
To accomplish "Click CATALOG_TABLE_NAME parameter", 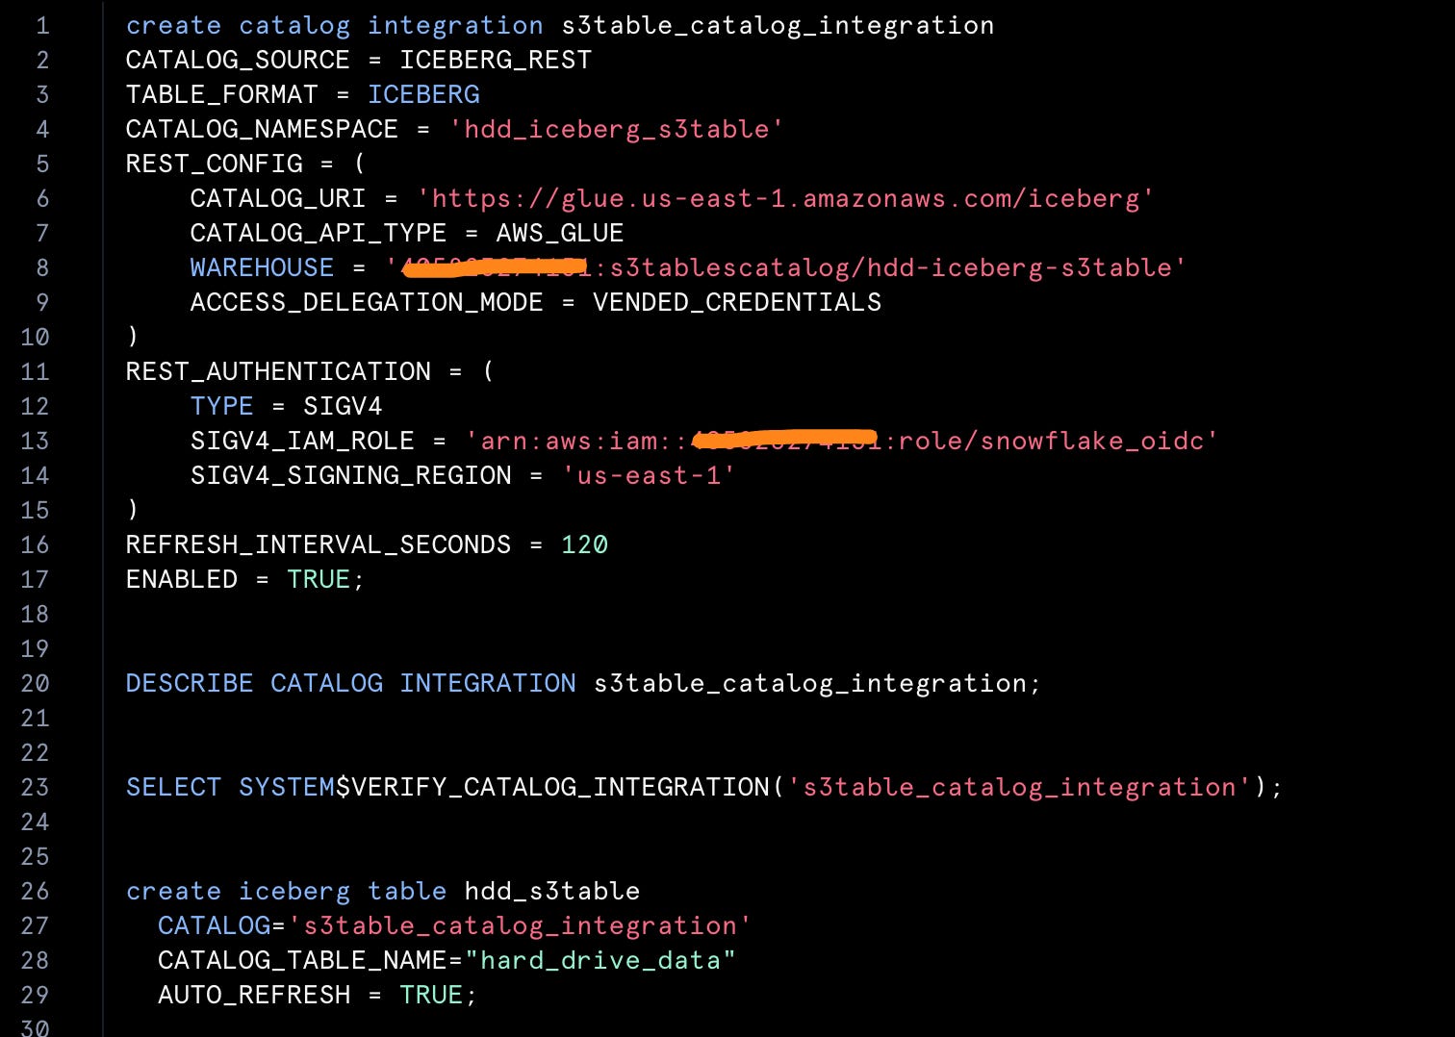I will [x=302, y=961].
